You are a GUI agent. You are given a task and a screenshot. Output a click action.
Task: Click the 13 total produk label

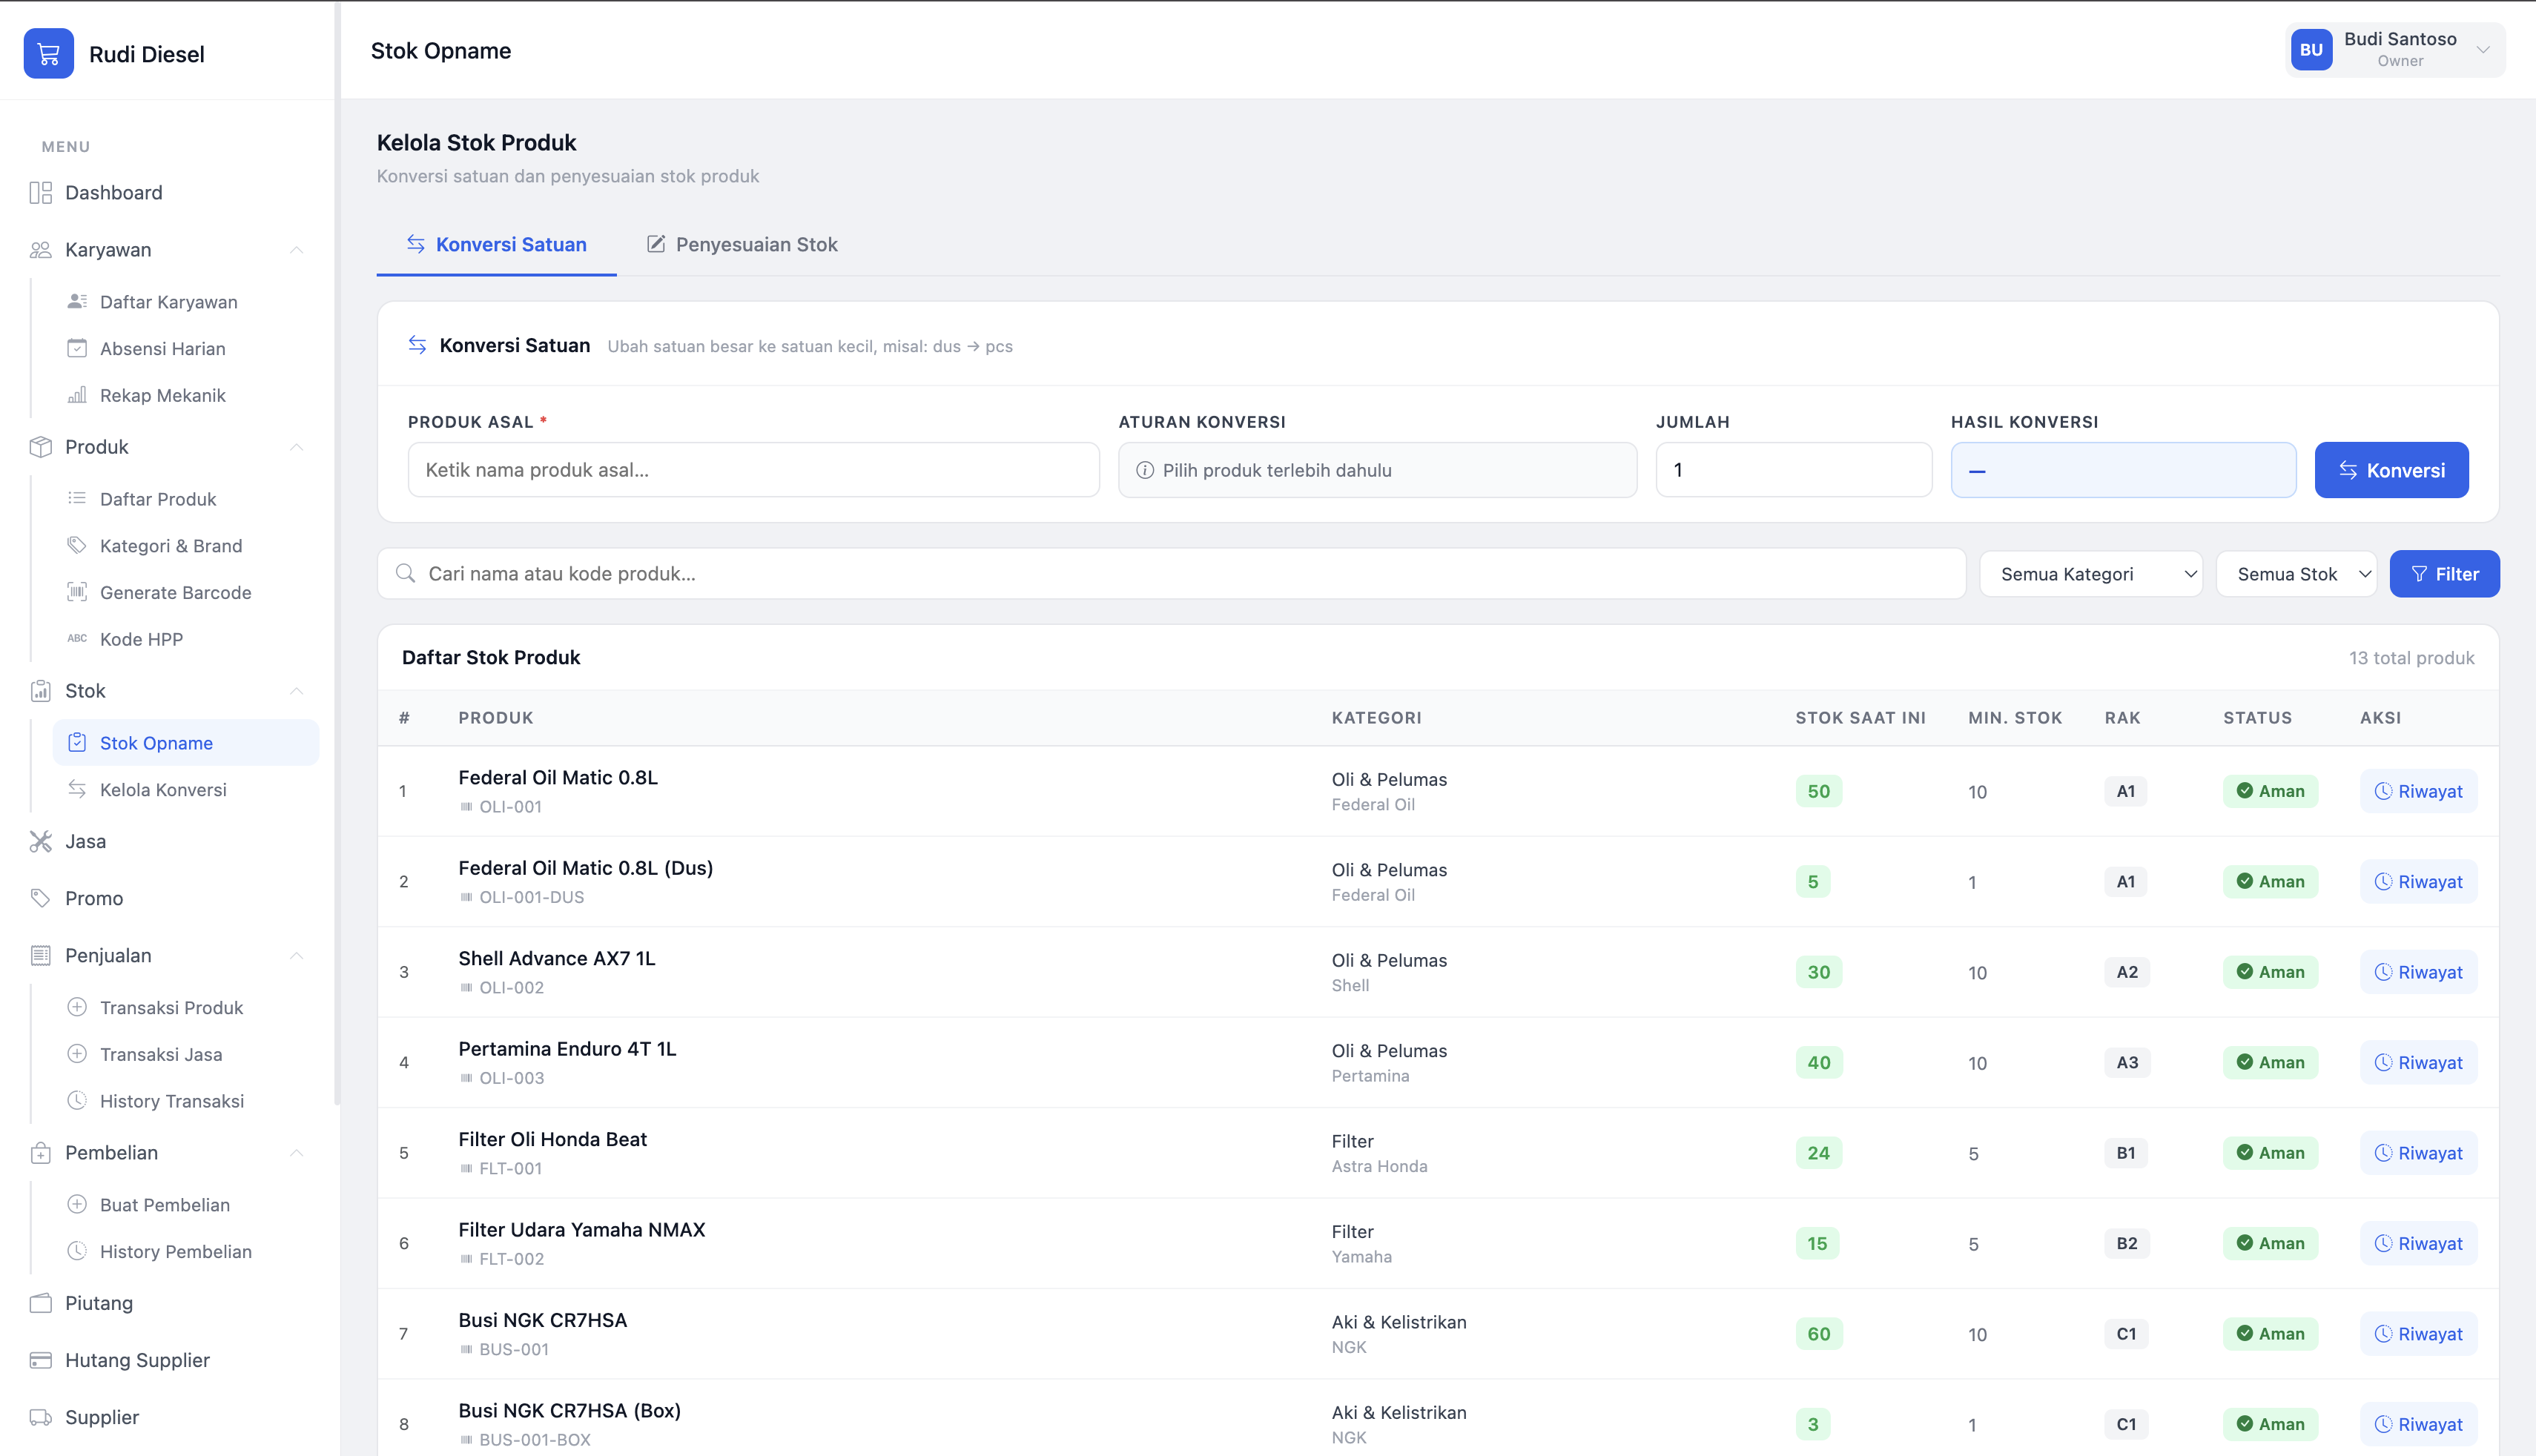click(x=2411, y=657)
